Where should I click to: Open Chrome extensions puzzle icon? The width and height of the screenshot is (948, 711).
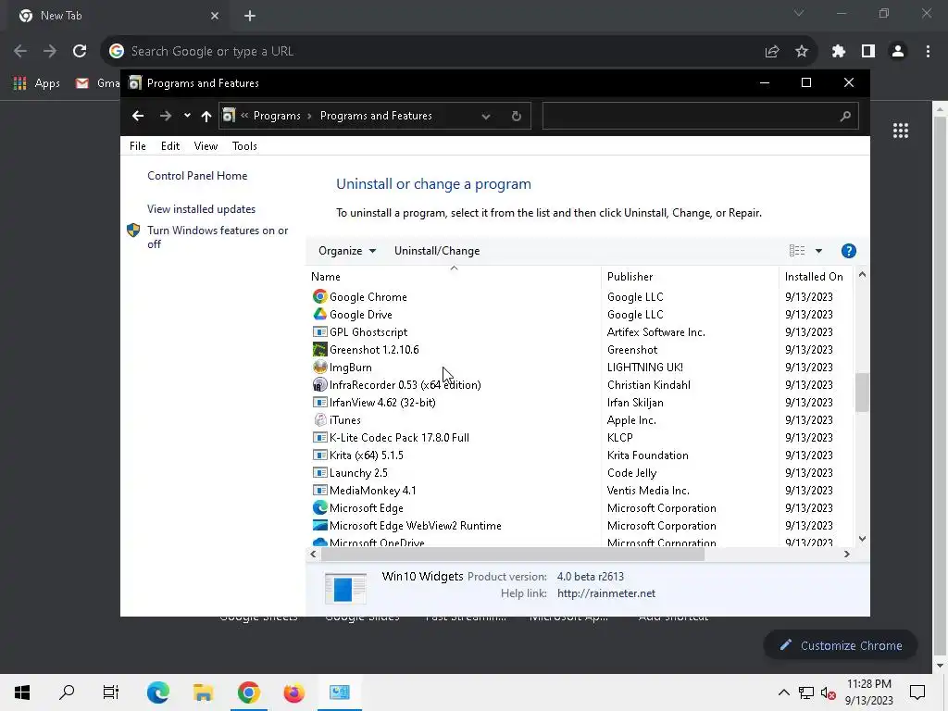(x=838, y=52)
